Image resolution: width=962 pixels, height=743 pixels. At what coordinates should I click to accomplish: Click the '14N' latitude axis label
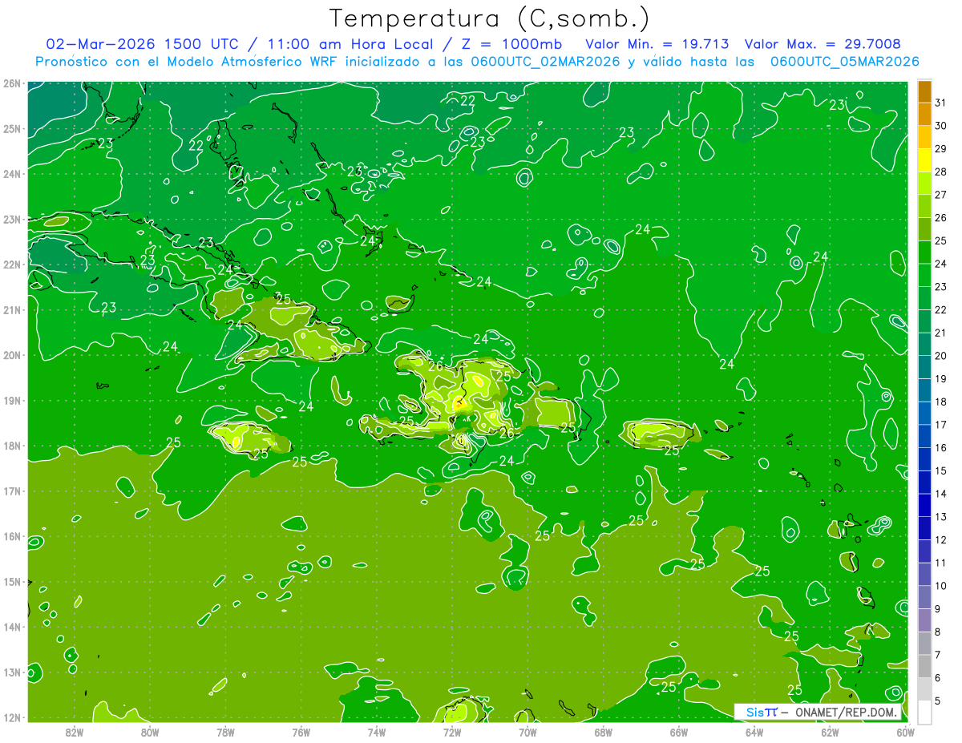click(12, 627)
